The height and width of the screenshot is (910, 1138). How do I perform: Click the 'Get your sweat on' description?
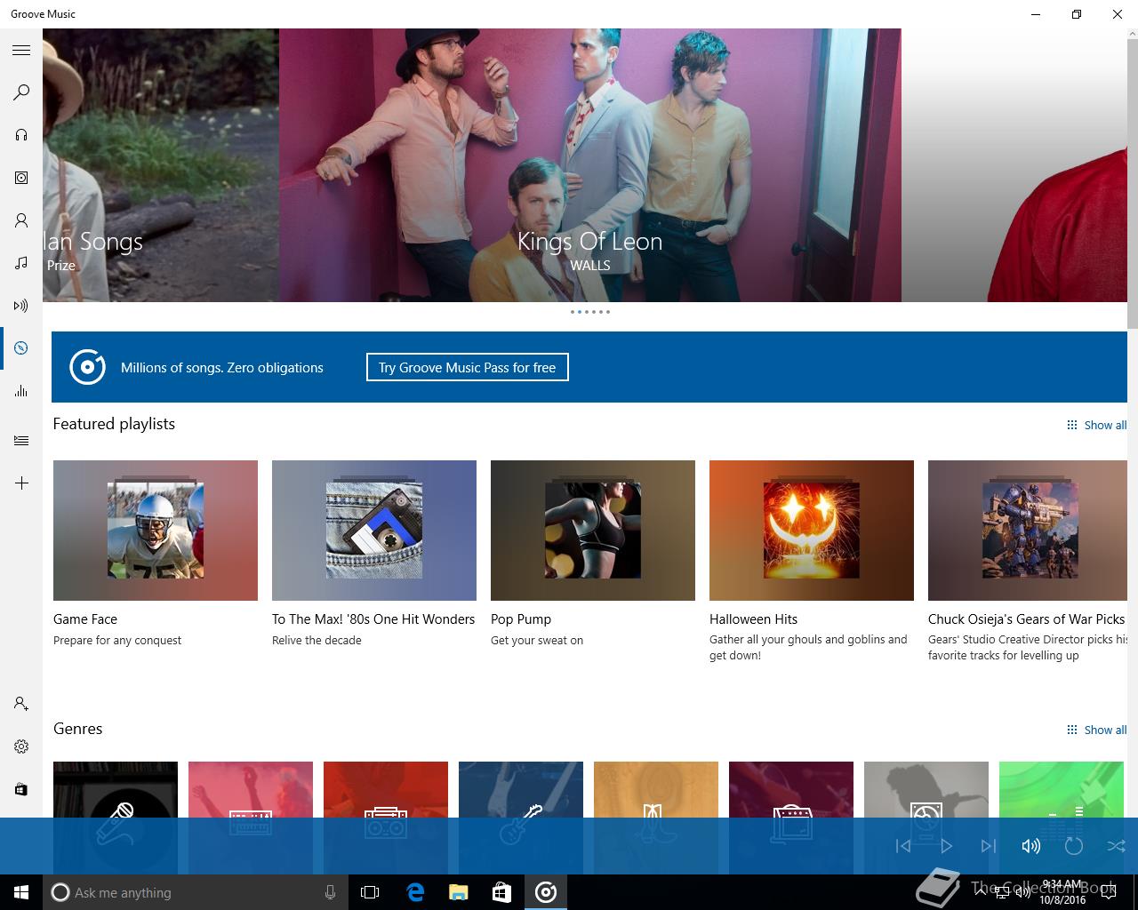(x=537, y=640)
